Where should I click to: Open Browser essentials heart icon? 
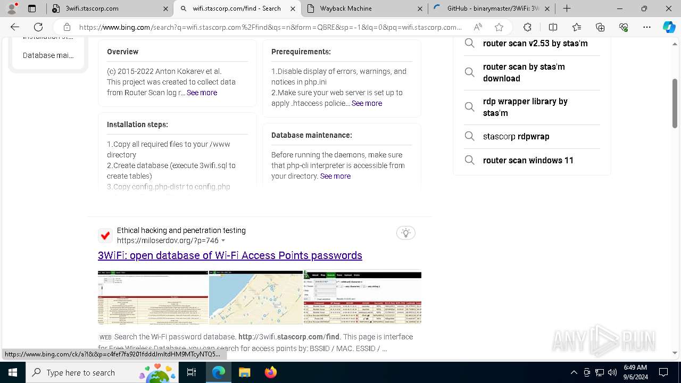pyautogui.click(x=624, y=27)
